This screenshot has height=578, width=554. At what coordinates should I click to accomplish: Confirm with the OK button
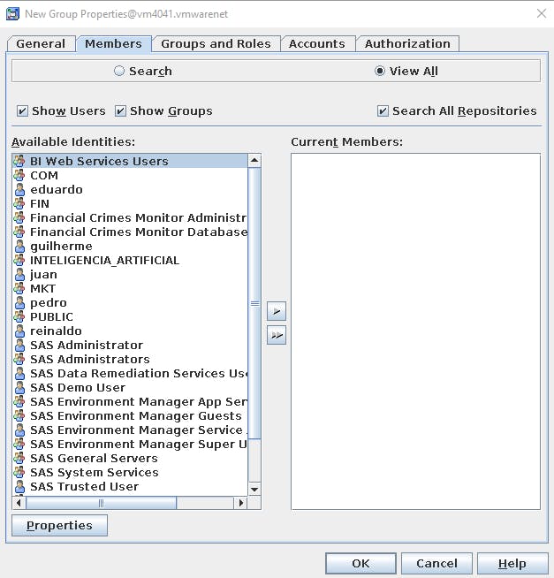tap(360, 563)
